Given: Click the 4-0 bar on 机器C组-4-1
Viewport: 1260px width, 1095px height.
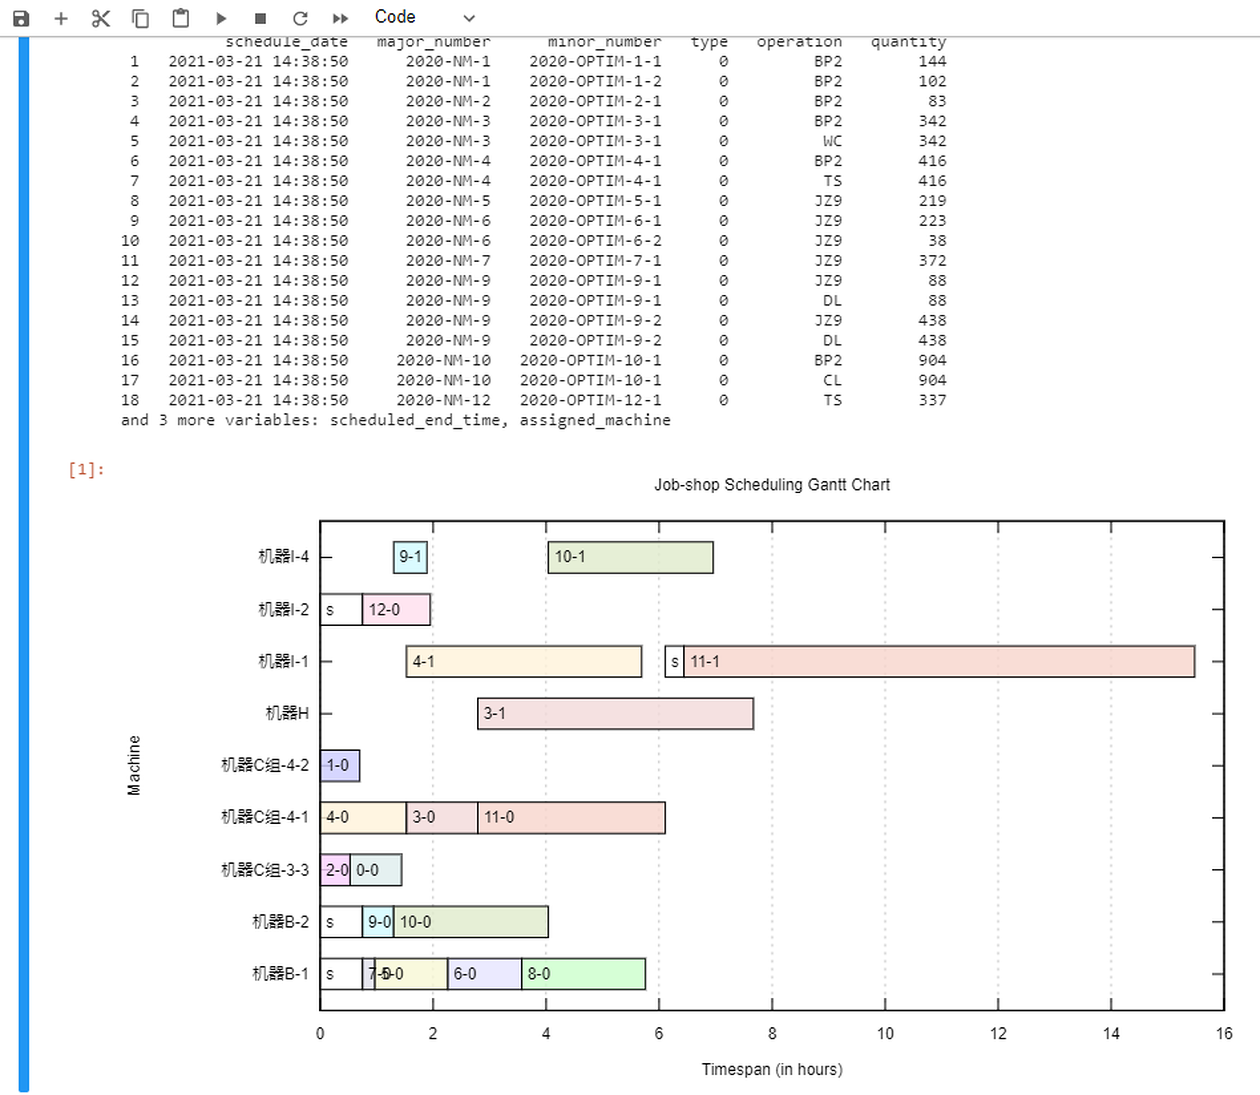Looking at the screenshot, I should 363,817.
